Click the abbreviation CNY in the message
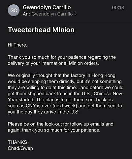 click(31, 106)
